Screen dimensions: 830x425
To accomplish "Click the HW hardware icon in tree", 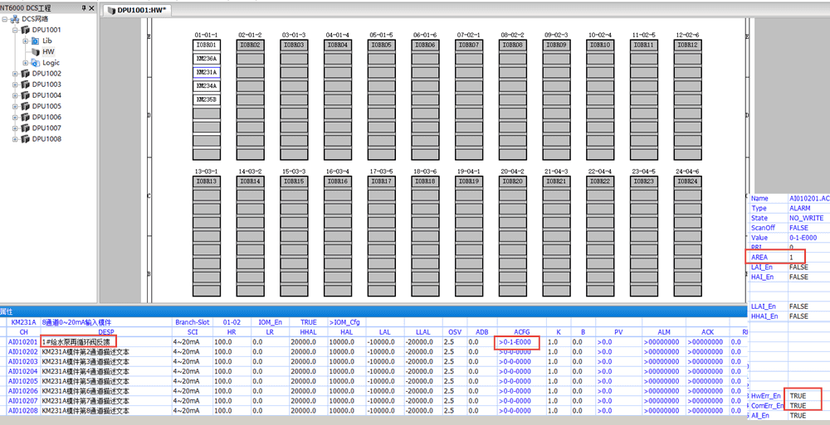I will pos(35,52).
